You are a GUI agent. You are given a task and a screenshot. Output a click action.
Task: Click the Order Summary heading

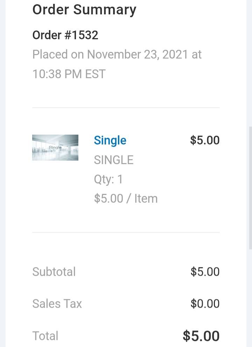(84, 10)
